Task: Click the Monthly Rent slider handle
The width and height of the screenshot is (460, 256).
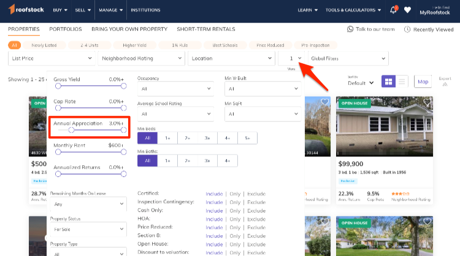Action: click(58, 152)
